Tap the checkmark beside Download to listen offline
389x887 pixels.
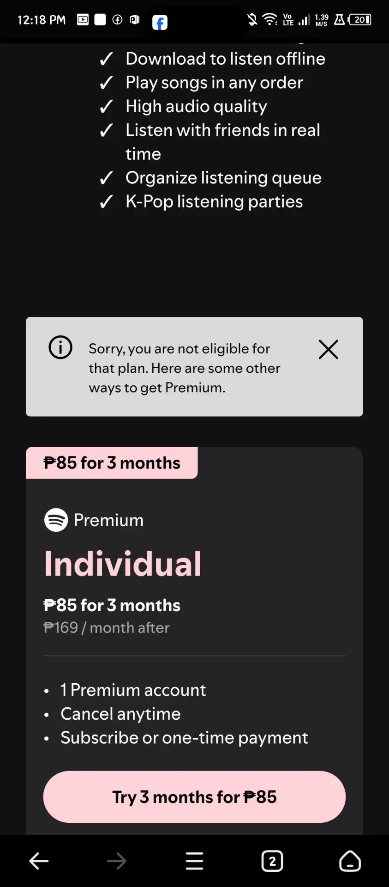pos(107,59)
